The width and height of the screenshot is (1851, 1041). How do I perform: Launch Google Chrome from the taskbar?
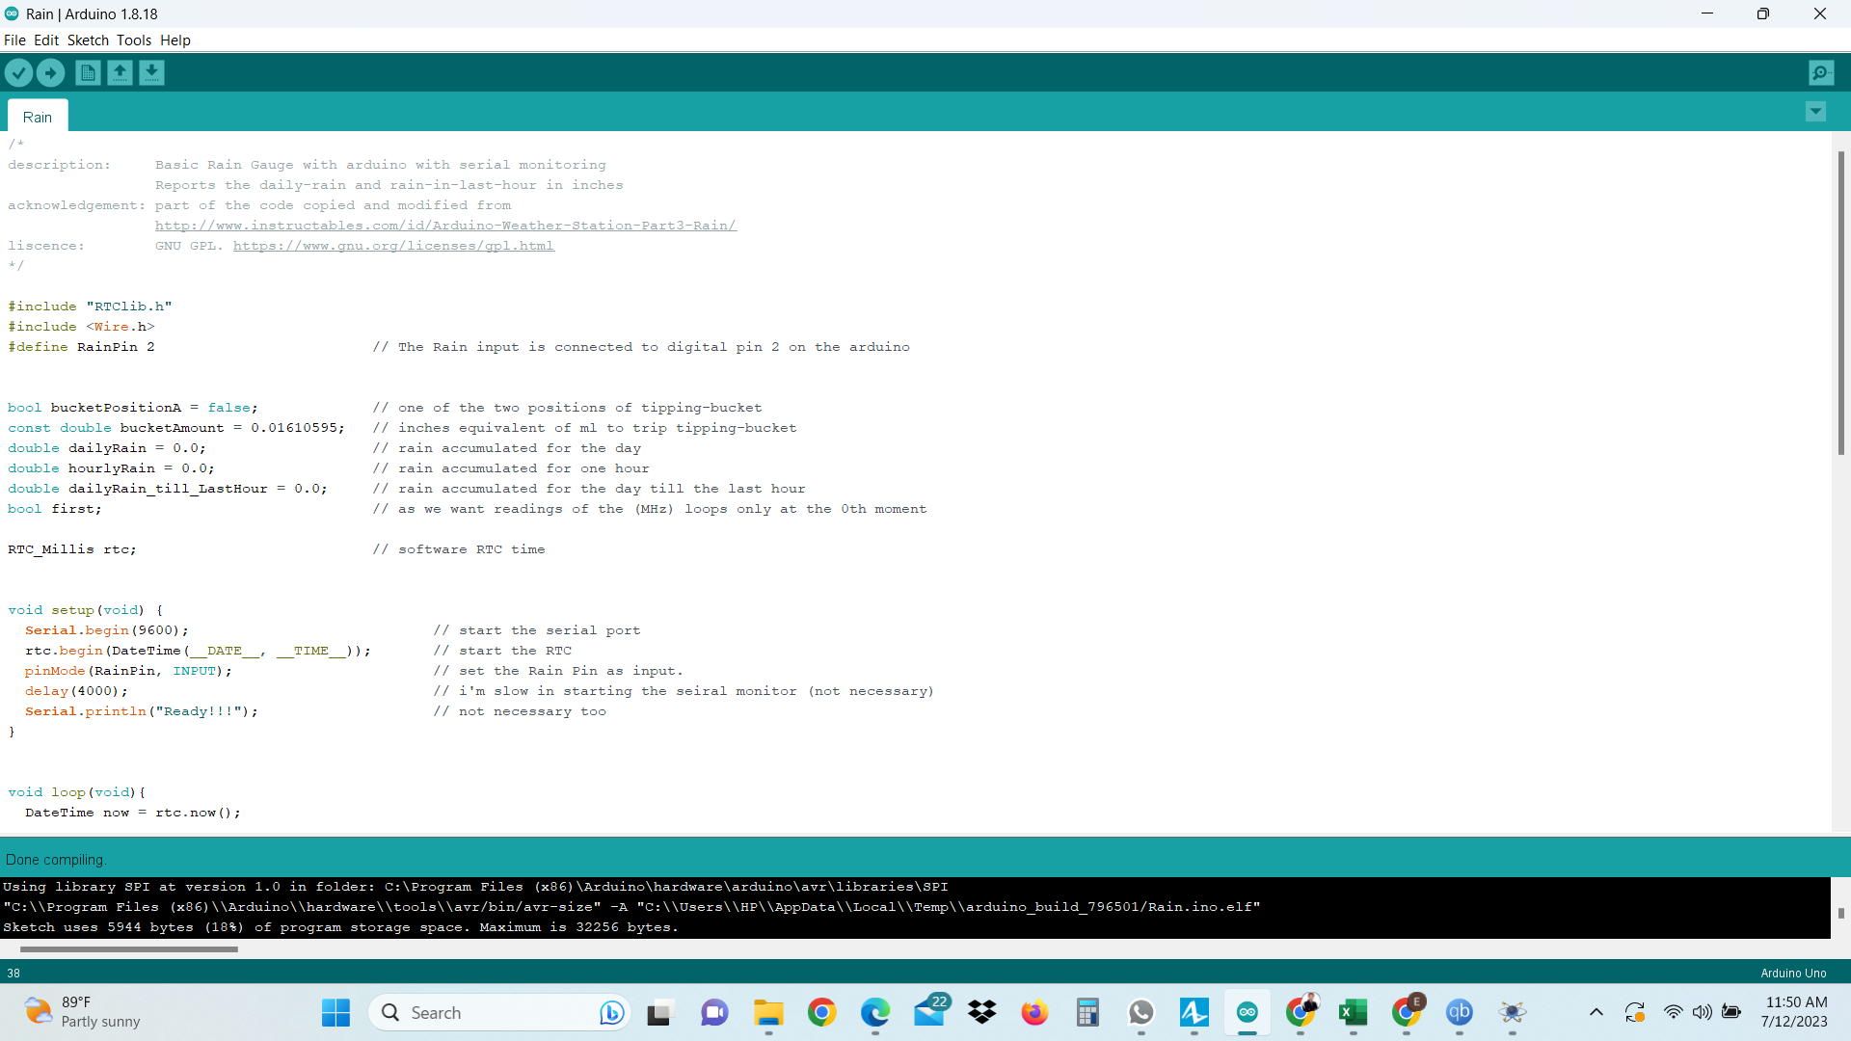coord(821,1012)
